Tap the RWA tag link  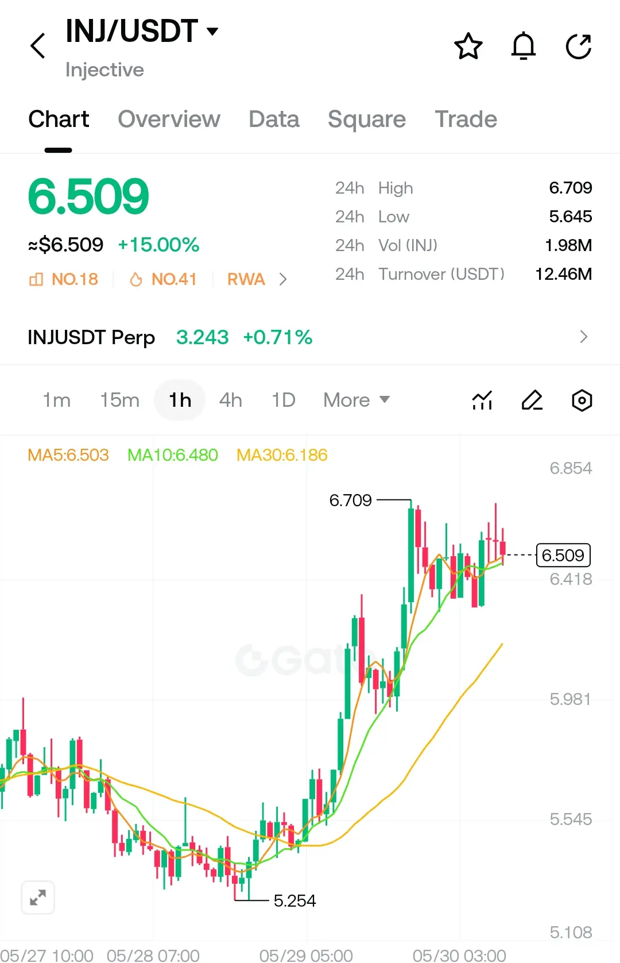(x=246, y=279)
